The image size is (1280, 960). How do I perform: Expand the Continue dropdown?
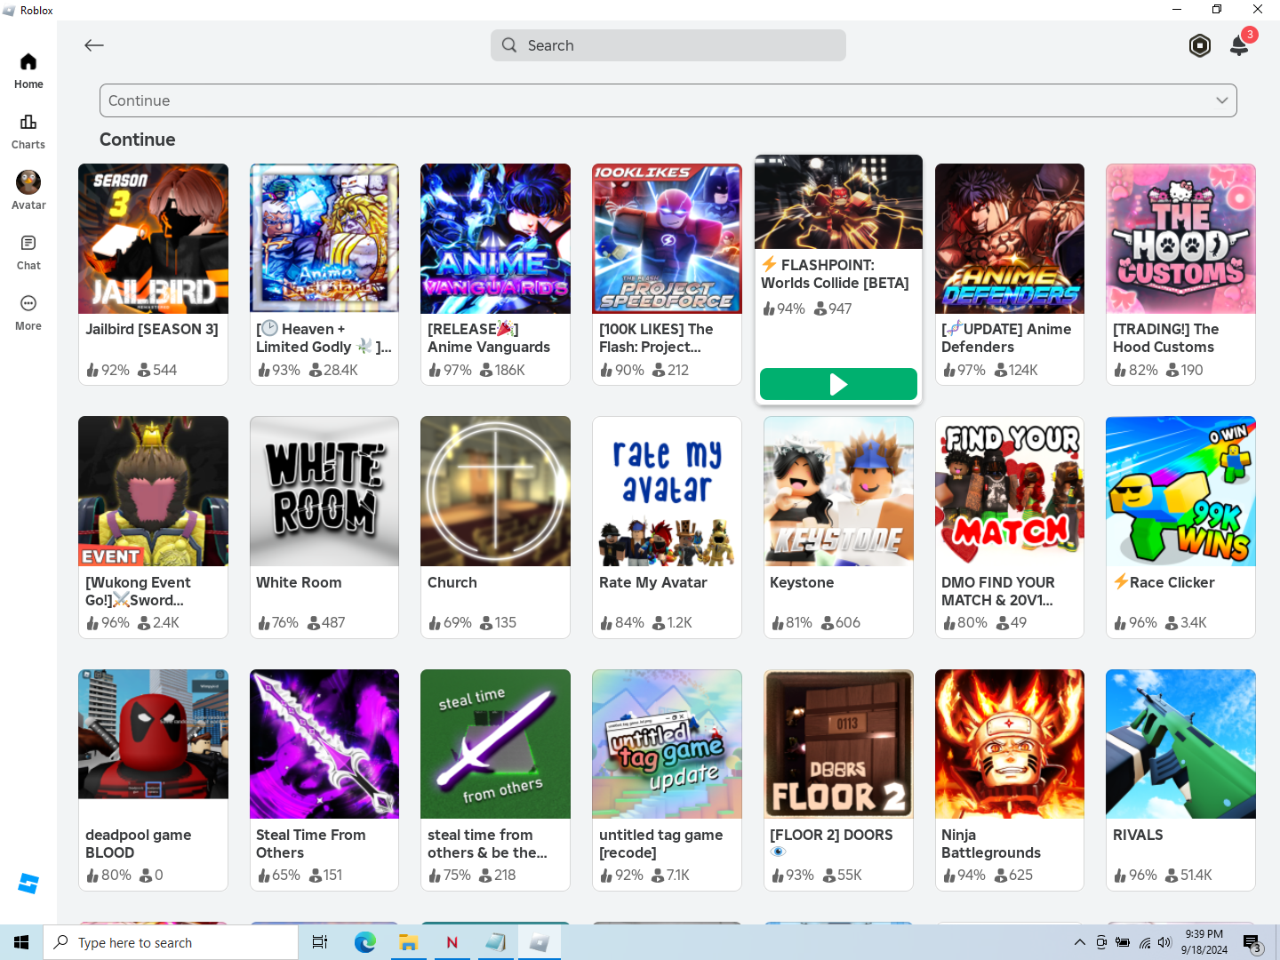[668, 100]
